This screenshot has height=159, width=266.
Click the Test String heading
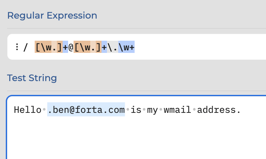(32, 78)
